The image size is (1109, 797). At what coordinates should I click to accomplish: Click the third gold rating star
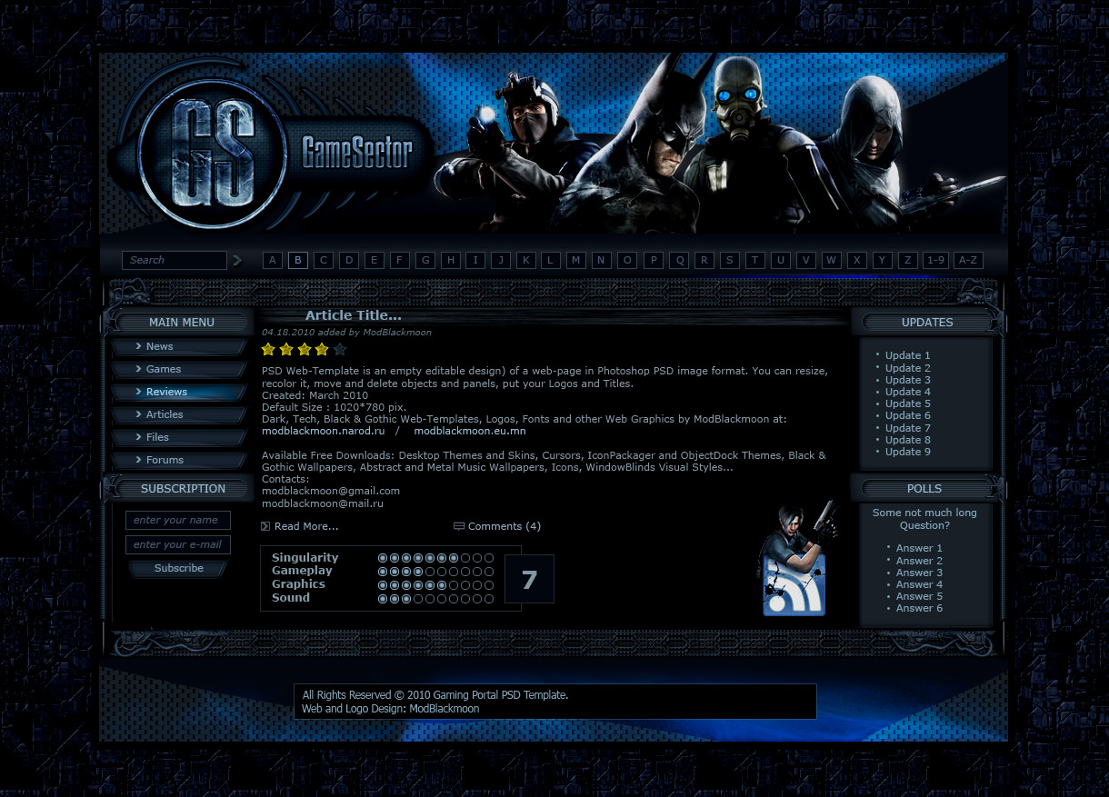point(305,349)
